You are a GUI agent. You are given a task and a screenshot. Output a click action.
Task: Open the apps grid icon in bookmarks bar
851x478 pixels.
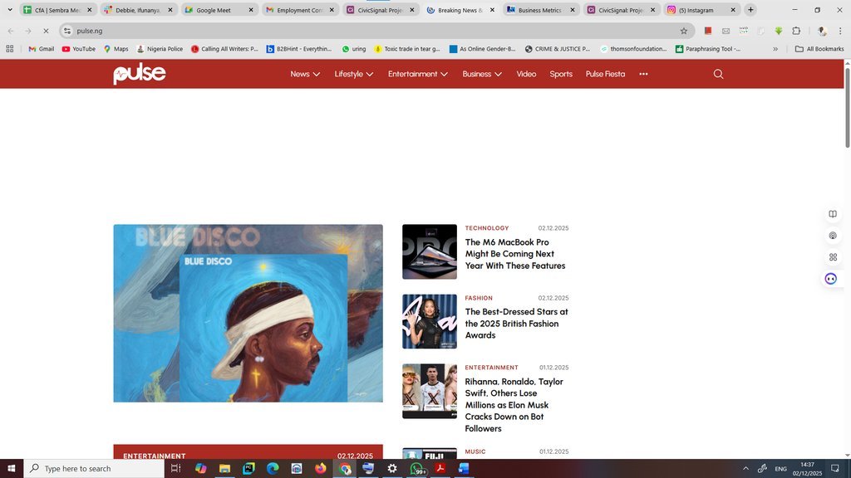point(10,49)
